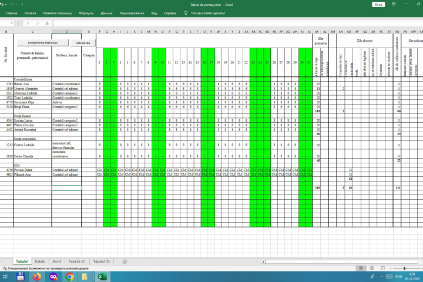Select the 'Secția finanțe' section cell
423x282 pixels.
[32, 116]
